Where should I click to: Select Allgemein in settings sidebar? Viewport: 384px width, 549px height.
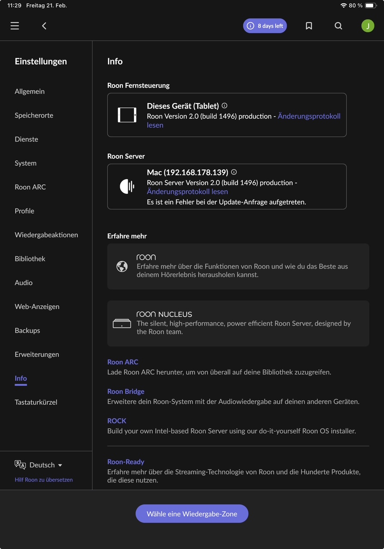[x=30, y=91]
